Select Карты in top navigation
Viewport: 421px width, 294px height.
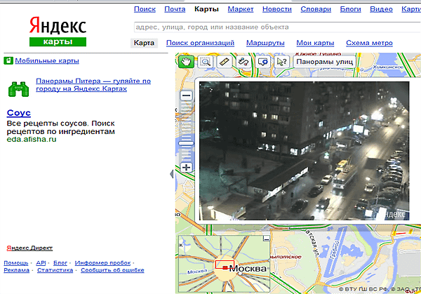pos(206,9)
